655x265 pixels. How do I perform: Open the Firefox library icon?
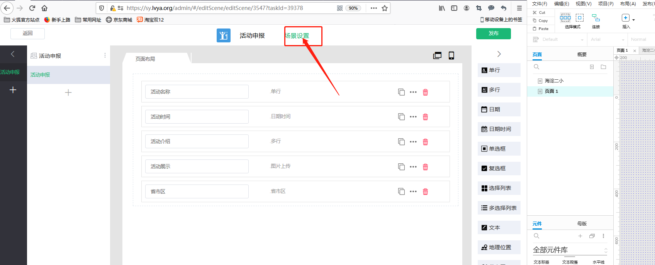pyautogui.click(x=442, y=8)
